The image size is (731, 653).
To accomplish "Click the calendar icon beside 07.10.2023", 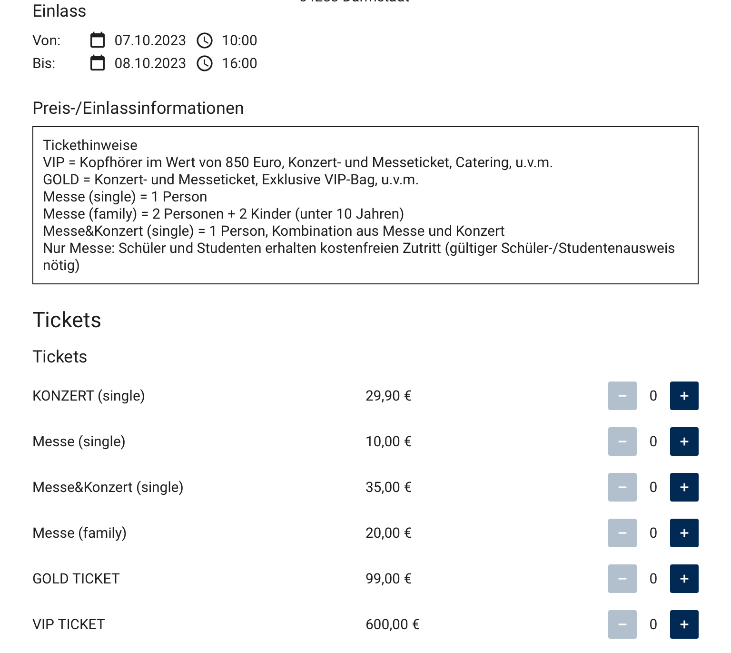I will (x=98, y=40).
